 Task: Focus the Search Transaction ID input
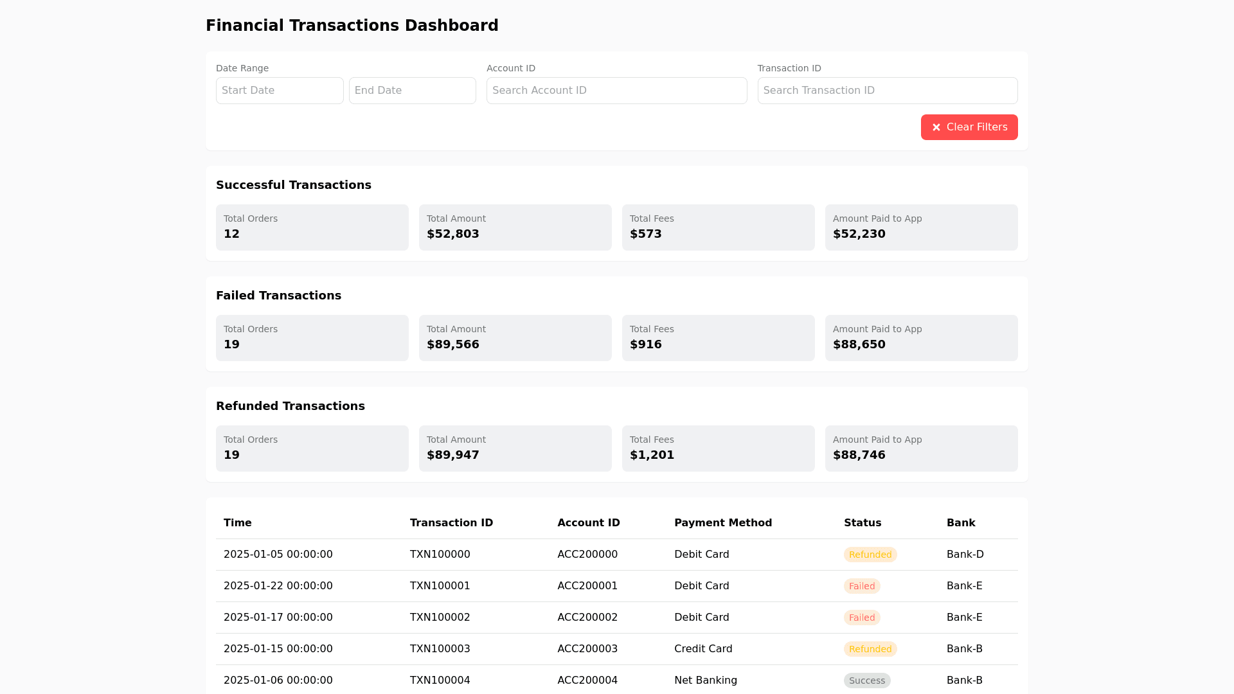click(x=887, y=91)
